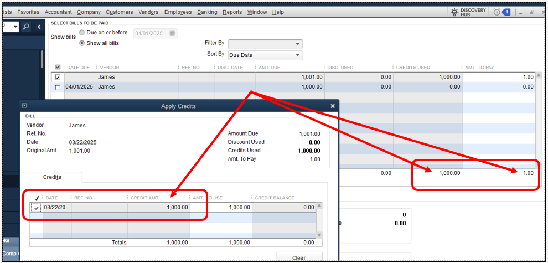
Task: Click the left sidebar scrollbar thumb
Action: pos(43,59)
